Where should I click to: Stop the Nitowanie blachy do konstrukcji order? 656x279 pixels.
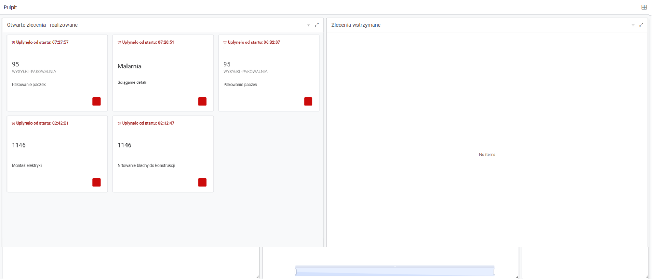pyautogui.click(x=202, y=182)
